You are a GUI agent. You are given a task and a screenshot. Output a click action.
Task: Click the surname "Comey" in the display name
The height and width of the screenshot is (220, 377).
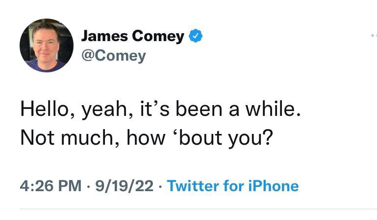pos(158,37)
